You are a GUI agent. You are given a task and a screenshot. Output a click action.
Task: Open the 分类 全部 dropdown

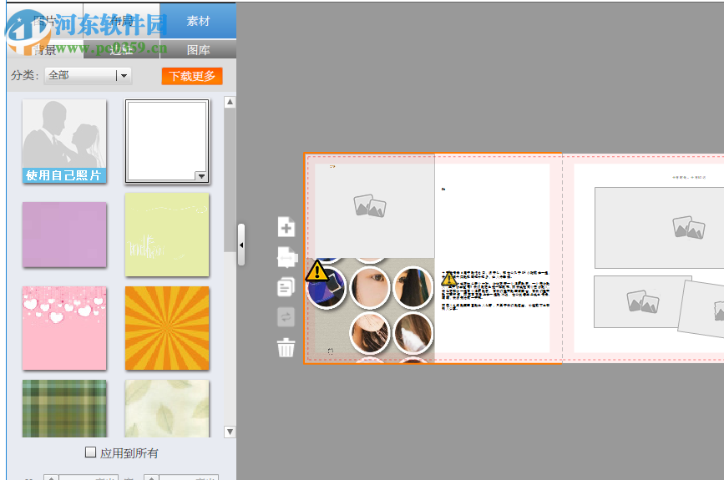pos(89,76)
